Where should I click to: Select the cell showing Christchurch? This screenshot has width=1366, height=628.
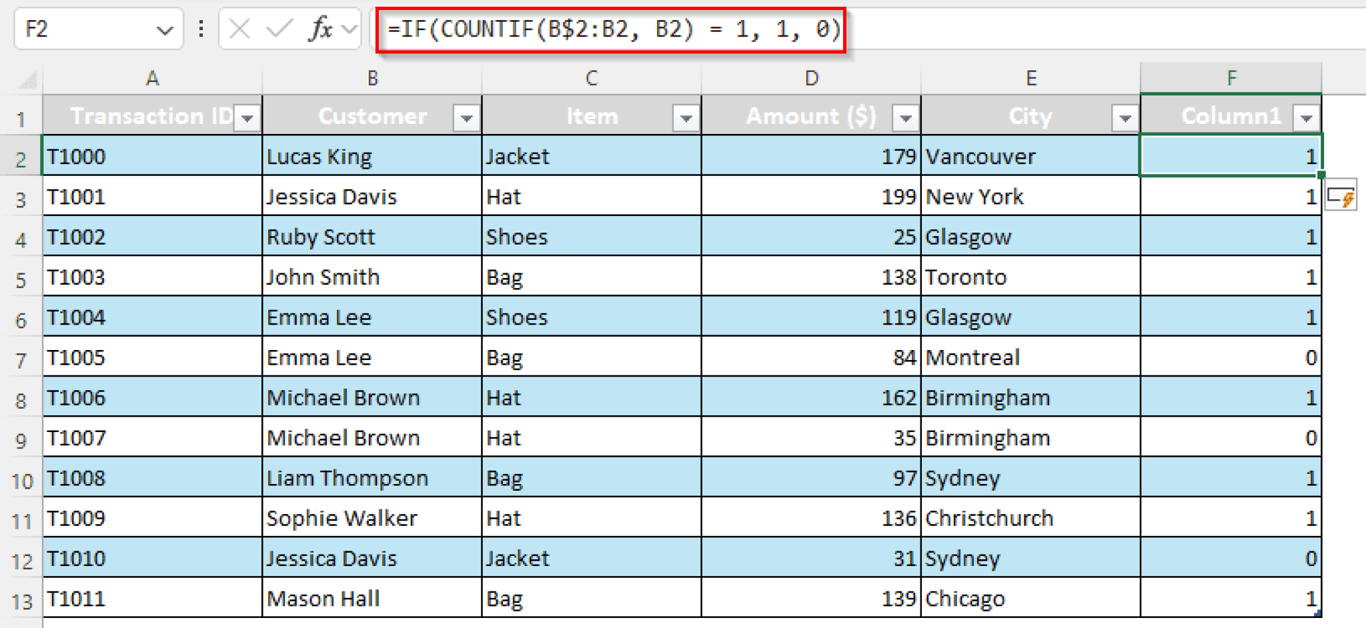1031,518
